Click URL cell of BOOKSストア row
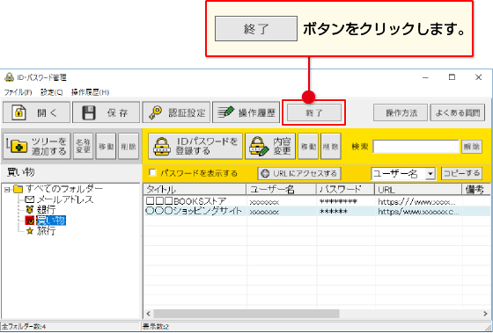493x333 pixels. 418,201
